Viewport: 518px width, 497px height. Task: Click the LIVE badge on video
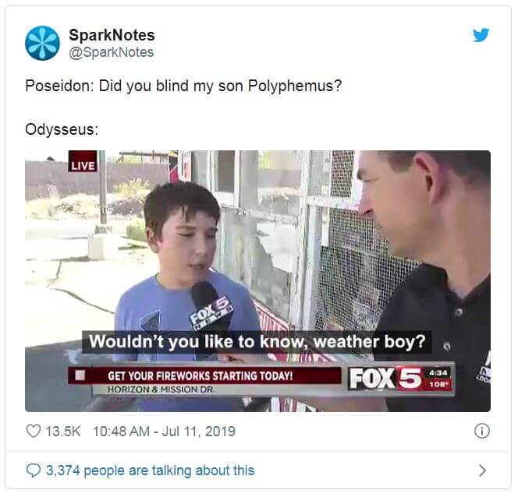(x=83, y=161)
